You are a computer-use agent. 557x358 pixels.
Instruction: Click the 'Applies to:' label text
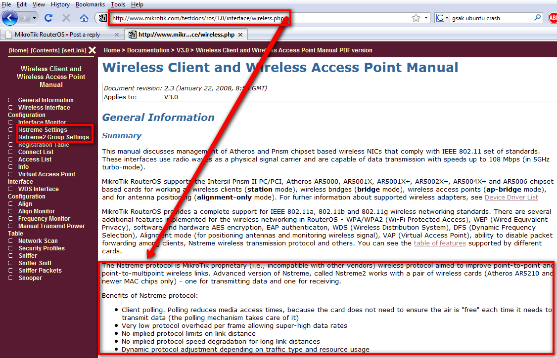pyautogui.click(x=120, y=97)
